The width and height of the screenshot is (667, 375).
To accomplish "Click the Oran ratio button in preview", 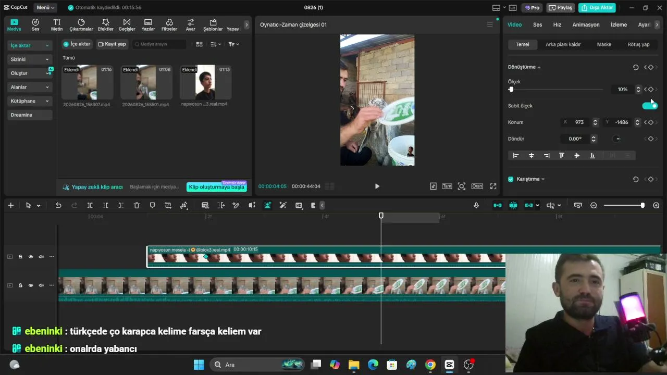I will pyautogui.click(x=477, y=186).
